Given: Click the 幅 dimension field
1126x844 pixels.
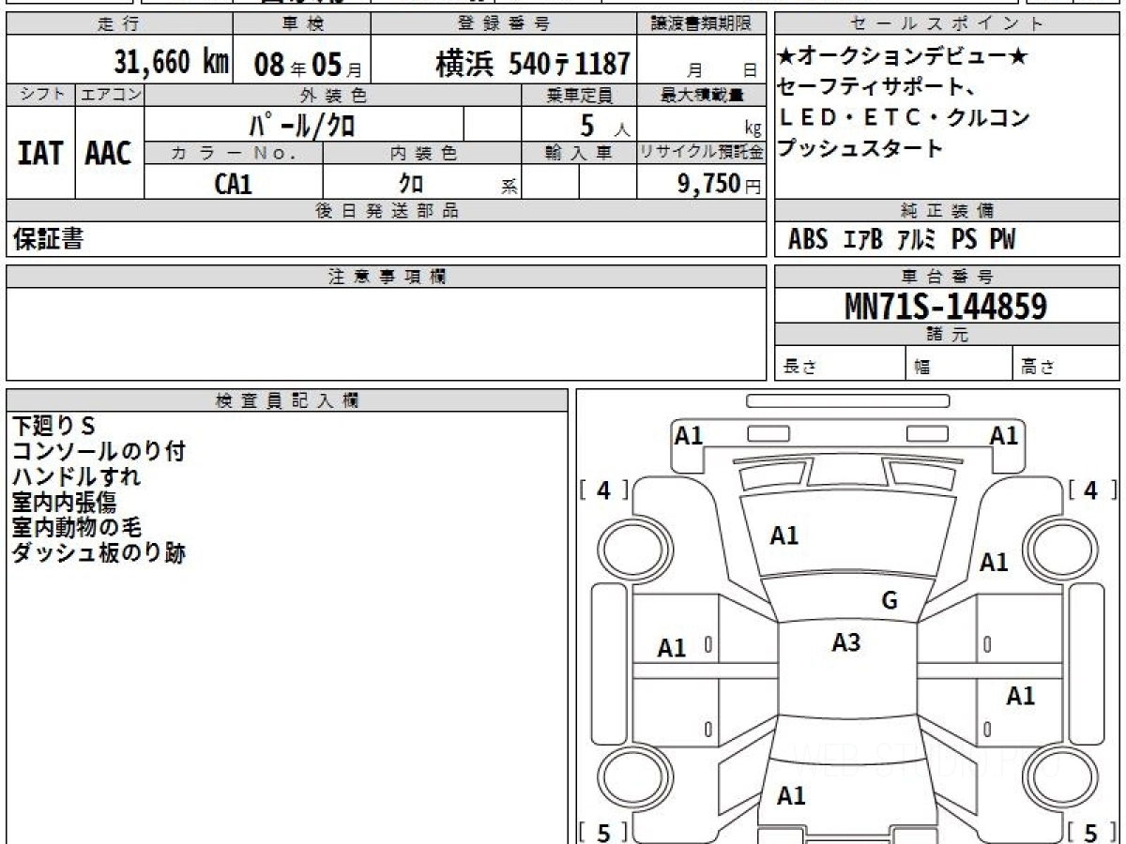Looking at the screenshot, I should pos(958,365).
